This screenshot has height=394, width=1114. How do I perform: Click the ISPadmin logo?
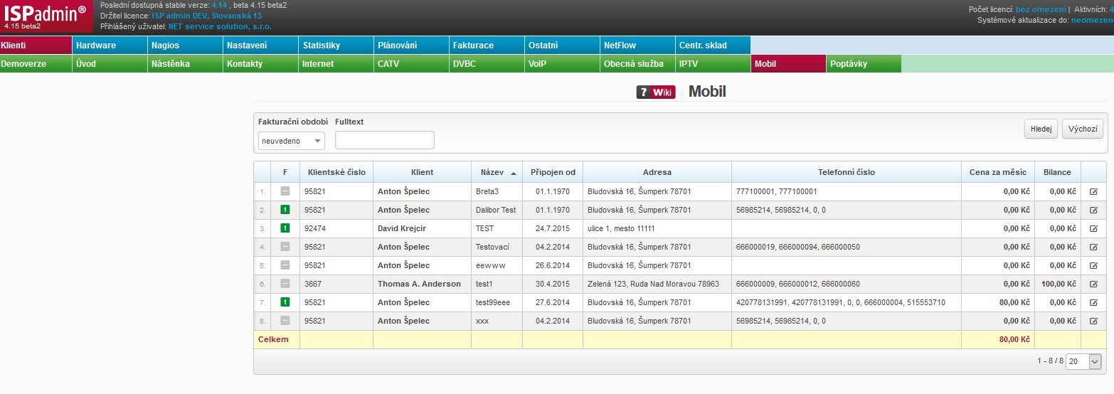pyautogui.click(x=46, y=16)
